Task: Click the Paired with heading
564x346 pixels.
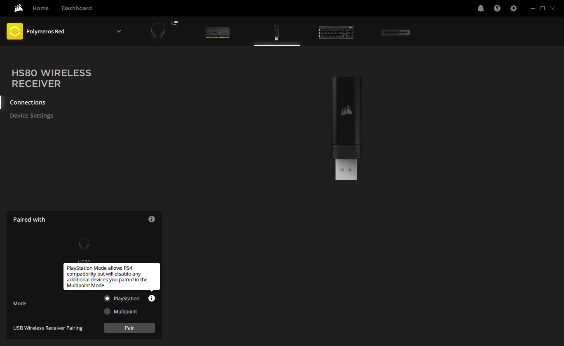Action: pos(29,220)
